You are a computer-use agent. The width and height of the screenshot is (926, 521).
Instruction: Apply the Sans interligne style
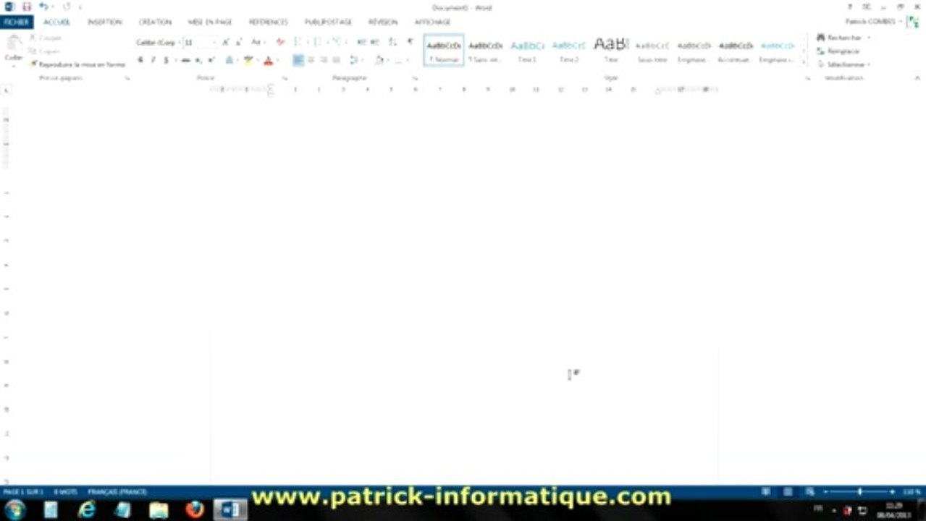pyautogui.click(x=486, y=50)
